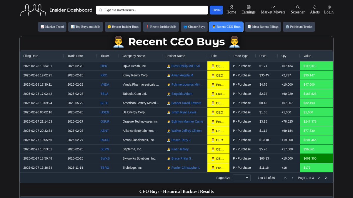
Task: Click the Submit search button
Action: (217, 10)
